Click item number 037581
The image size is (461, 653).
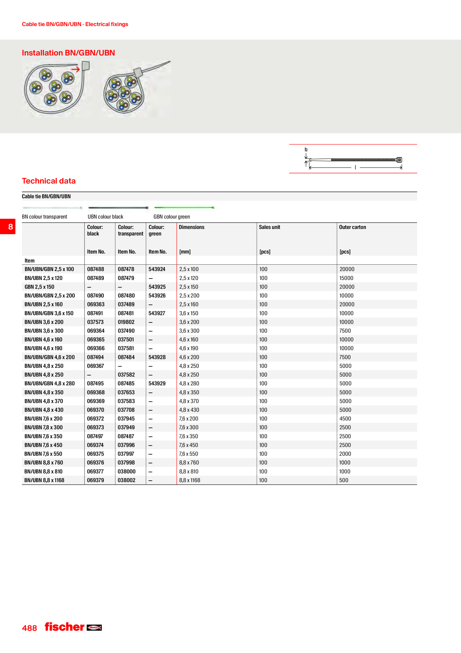pos(126,348)
